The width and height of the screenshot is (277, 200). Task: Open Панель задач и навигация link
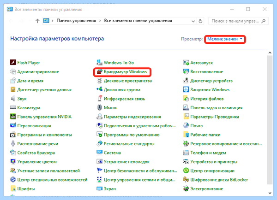click(217, 108)
